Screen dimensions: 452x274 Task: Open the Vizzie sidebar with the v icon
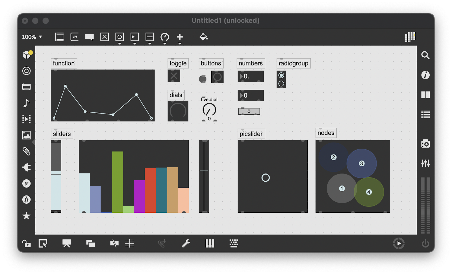coord(26,184)
